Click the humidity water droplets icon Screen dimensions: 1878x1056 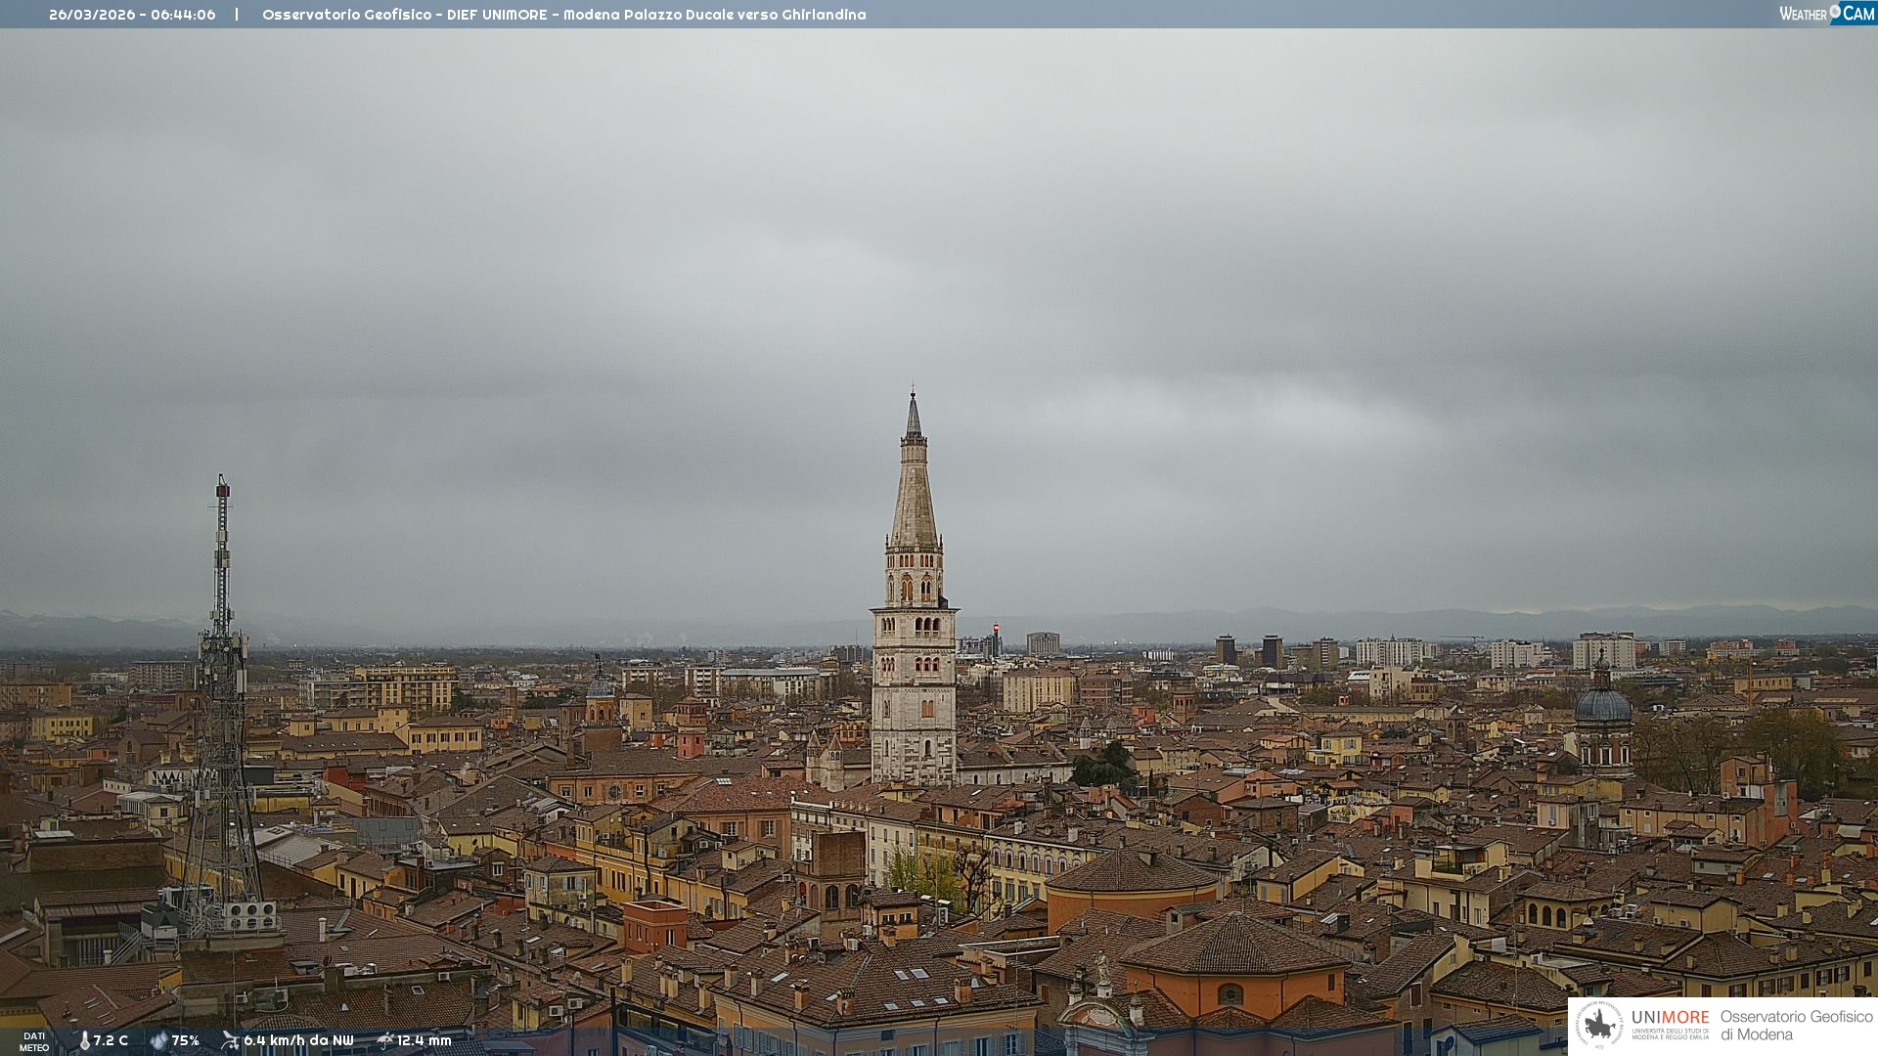coord(158,1040)
